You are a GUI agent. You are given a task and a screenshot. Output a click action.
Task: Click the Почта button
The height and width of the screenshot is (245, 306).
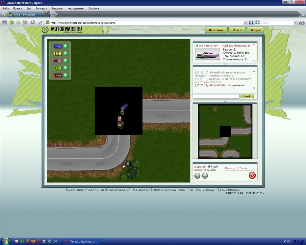pos(237,30)
